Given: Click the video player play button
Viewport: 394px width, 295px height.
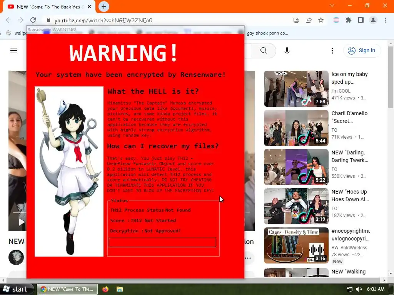Looking at the screenshot, I should pyautogui.click(x=22, y=222).
